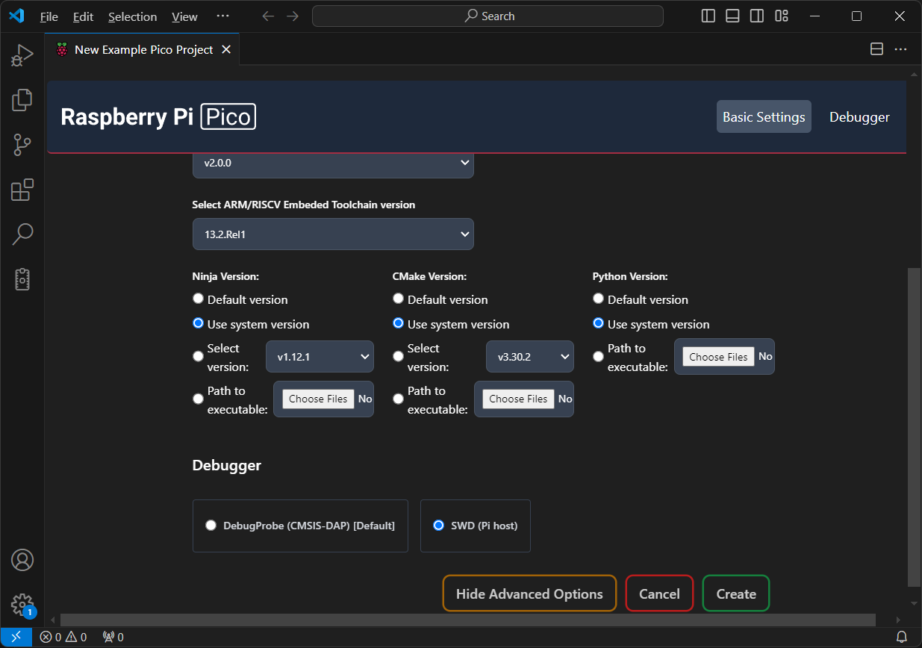The width and height of the screenshot is (922, 648).
Task: Click the vertical scrollbar thumb
Action: [915, 428]
